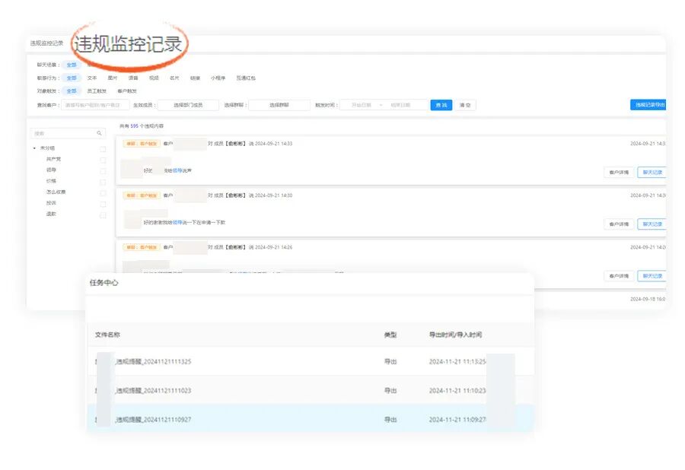Screen dimensions: 685x470
Task: Choose 员工触发 under 对象触发
Action: pyautogui.click(x=97, y=91)
